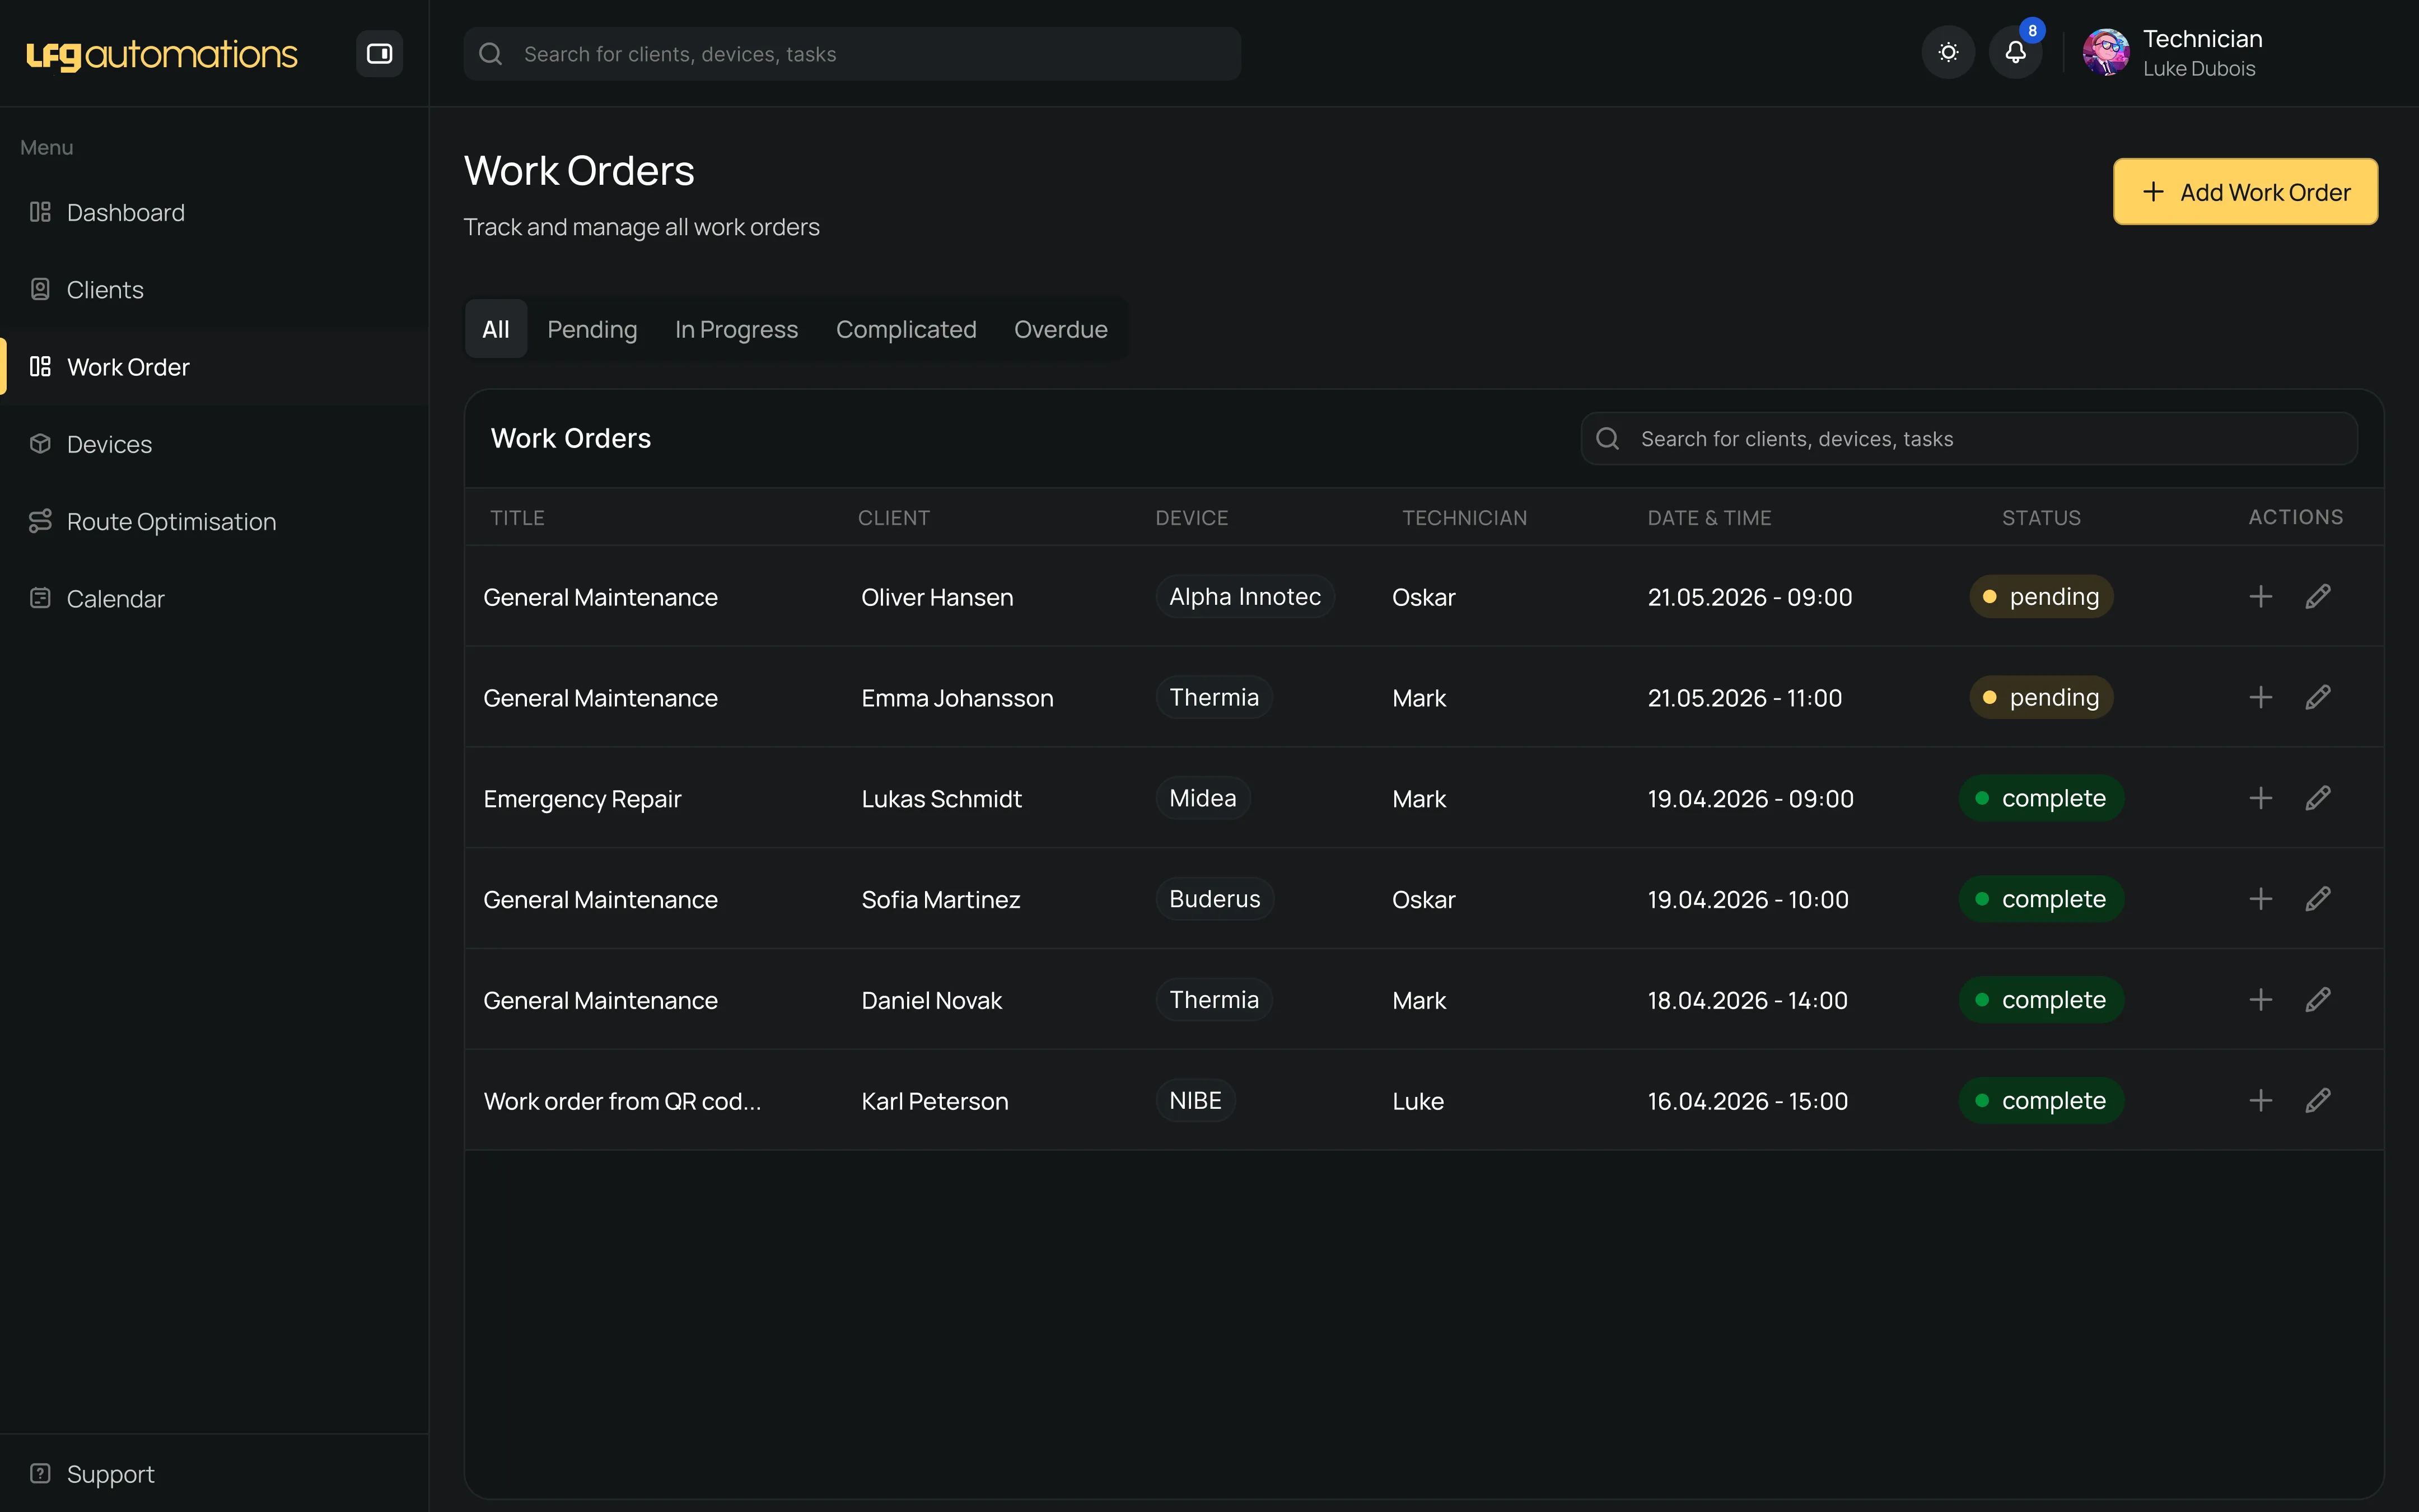Click Thermia chip in Emma Johansson row
The width and height of the screenshot is (2419, 1512).
point(1213,697)
